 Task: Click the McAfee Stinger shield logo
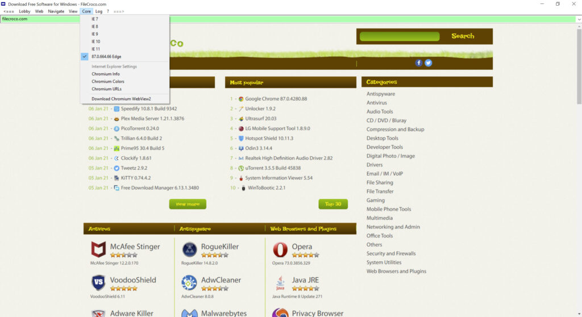pos(98,249)
